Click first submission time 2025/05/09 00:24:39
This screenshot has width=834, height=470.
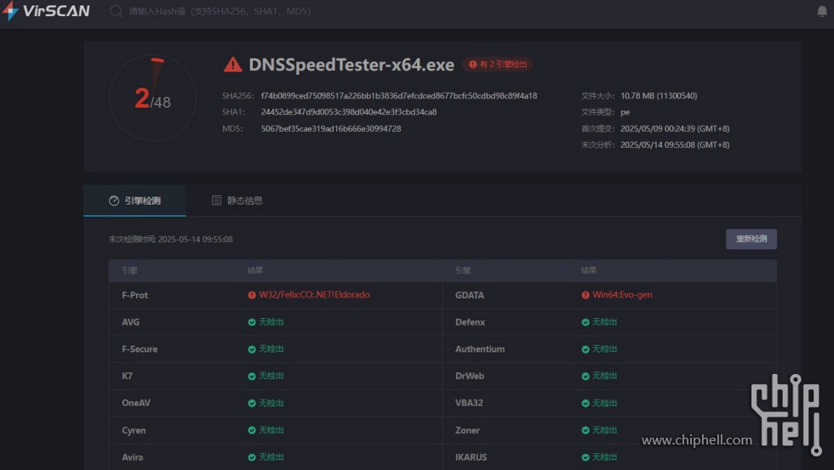675,128
